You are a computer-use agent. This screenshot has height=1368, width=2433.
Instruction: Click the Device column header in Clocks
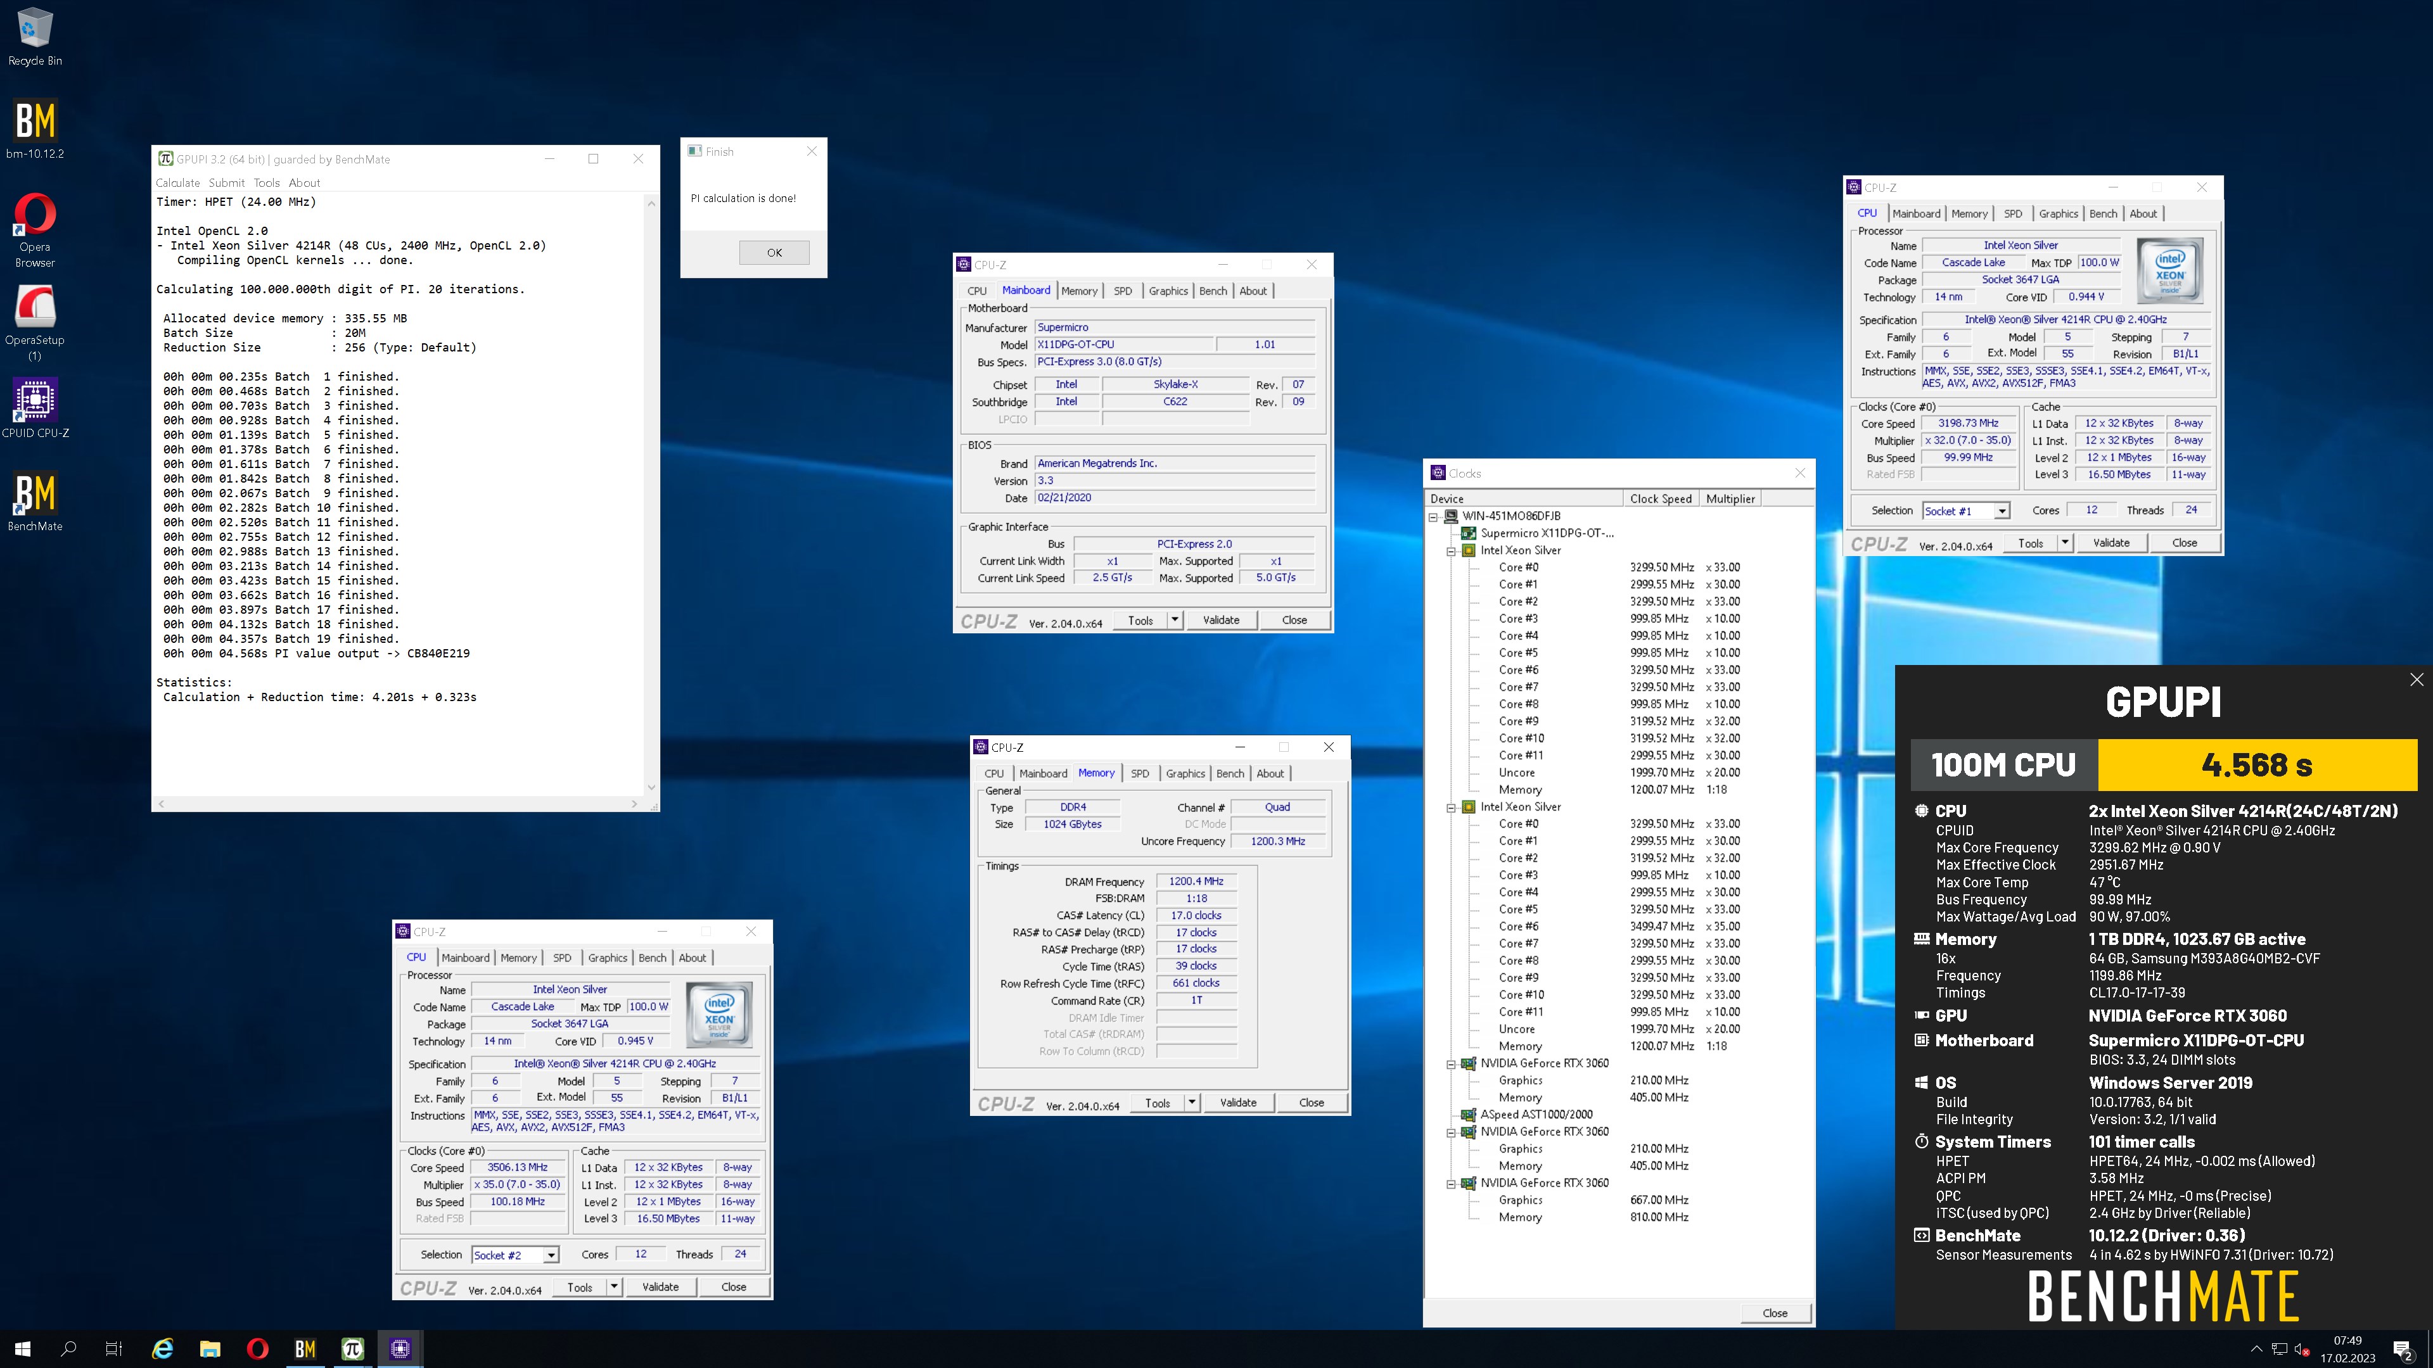[x=1523, y=498]
